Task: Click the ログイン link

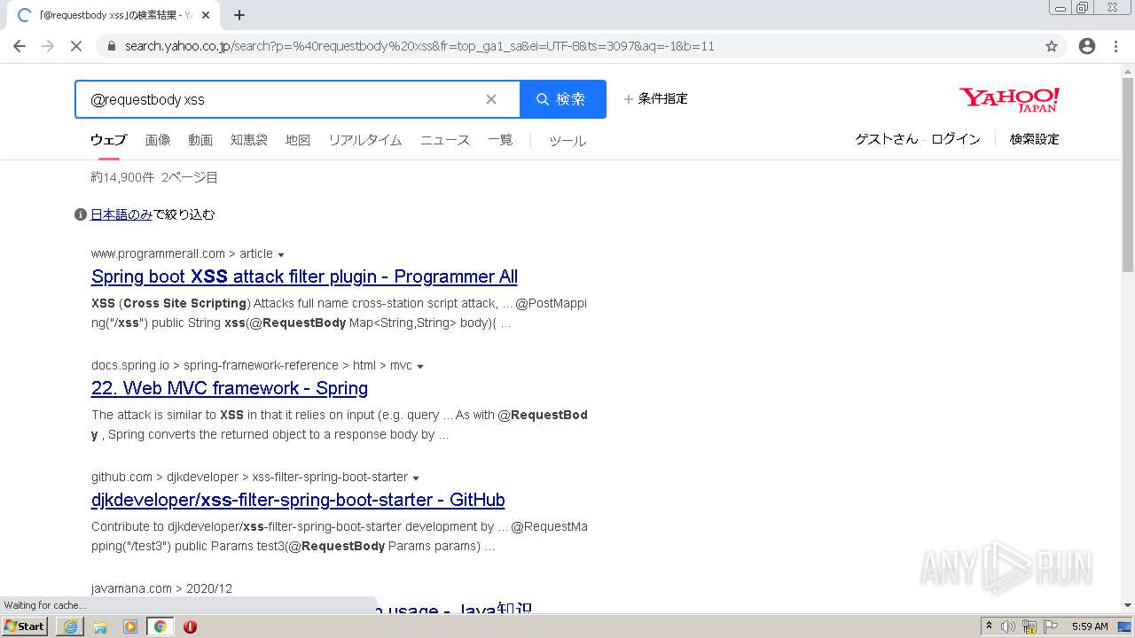Action: [956, 139]
